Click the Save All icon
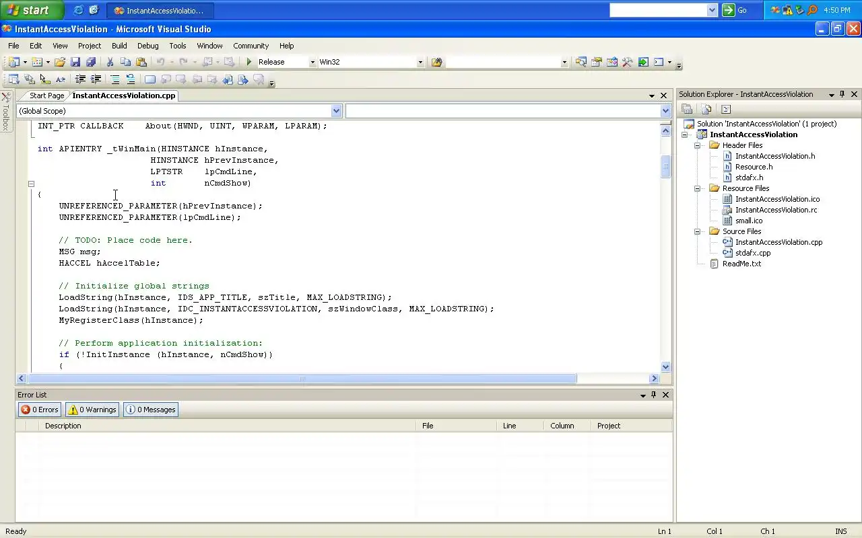 pyautogui.click(x=90, y=62)
